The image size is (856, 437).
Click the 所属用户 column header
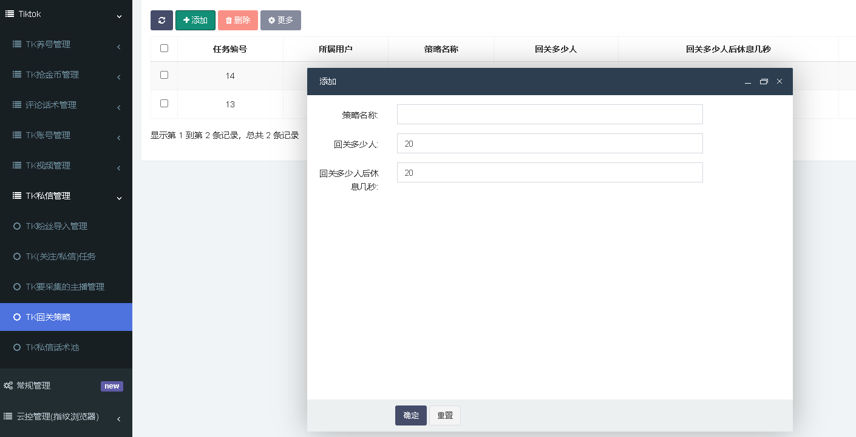tap(336, 49)
